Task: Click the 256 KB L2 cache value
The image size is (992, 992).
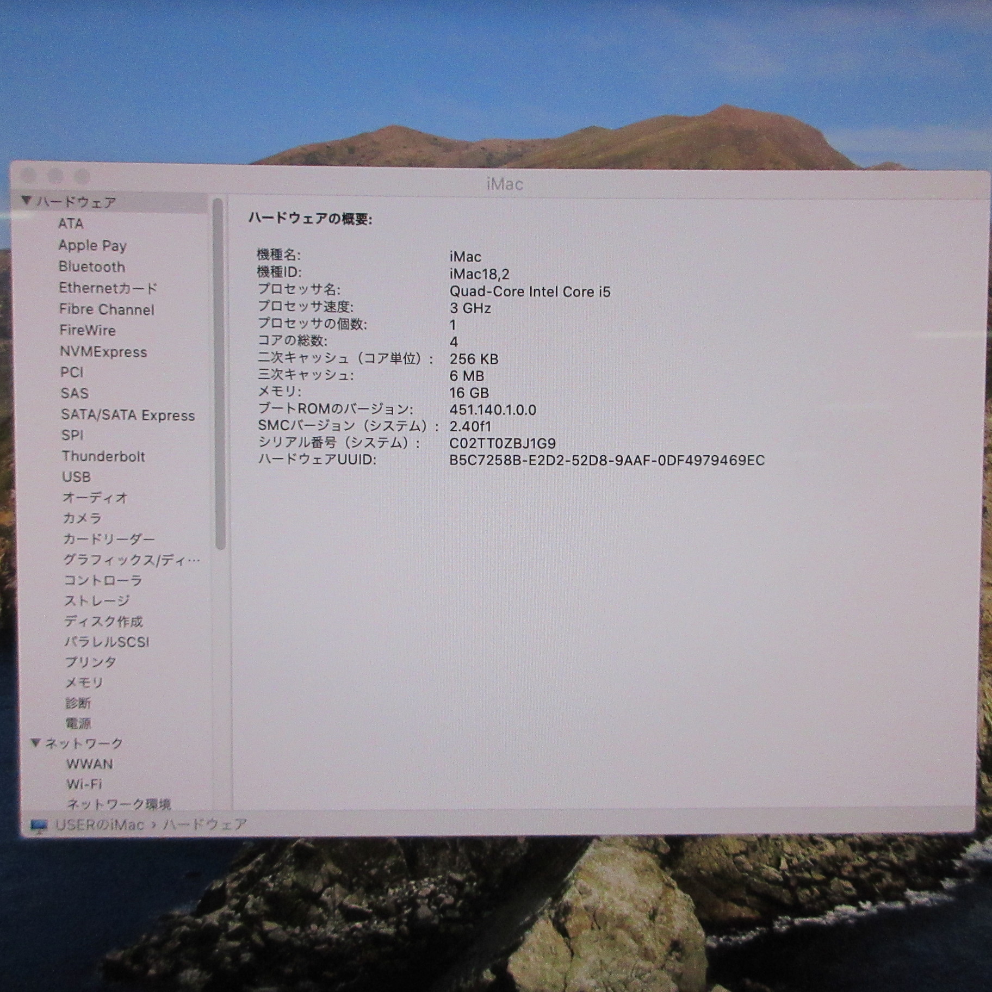Action: coord(474,359)
